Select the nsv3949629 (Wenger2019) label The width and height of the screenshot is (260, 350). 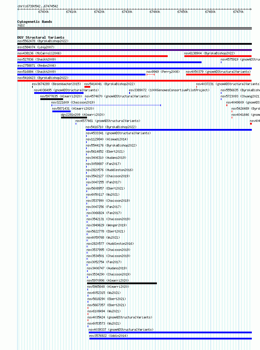point(107,225)
